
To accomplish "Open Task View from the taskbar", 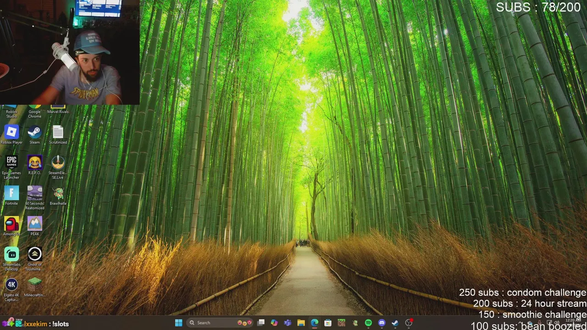I will click(x=261, y=323).
